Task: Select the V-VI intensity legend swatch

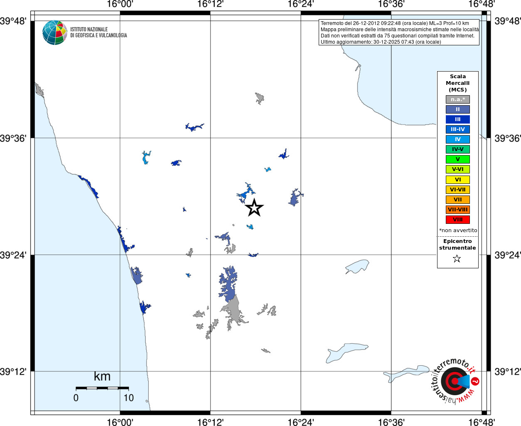Action: [x=458, y=169]
